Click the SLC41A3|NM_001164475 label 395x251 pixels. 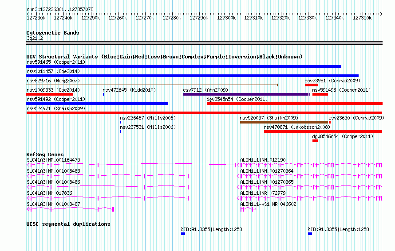coord(53,160)
